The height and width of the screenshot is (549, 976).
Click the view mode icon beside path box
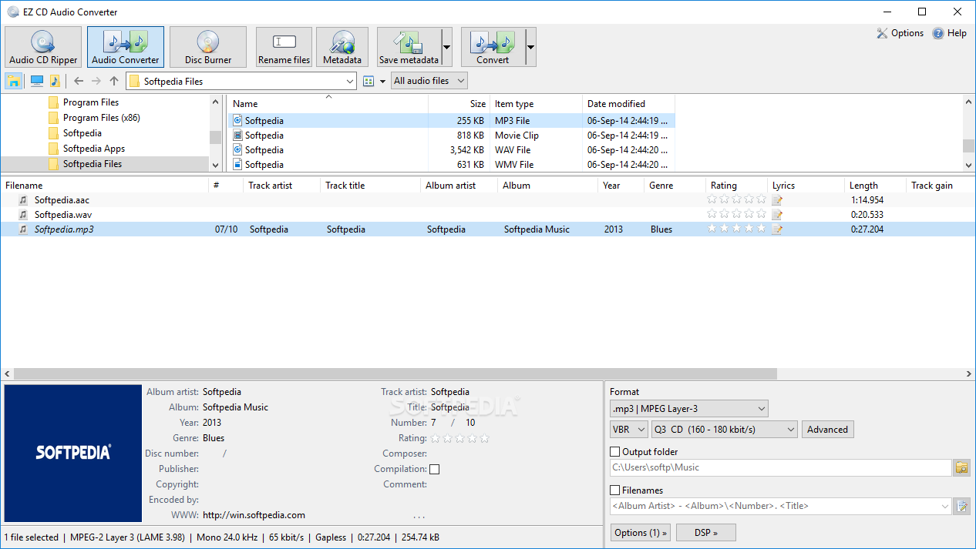[369, 81]
